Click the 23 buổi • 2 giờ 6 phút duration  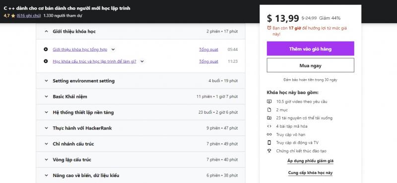[x=218, y=112]
